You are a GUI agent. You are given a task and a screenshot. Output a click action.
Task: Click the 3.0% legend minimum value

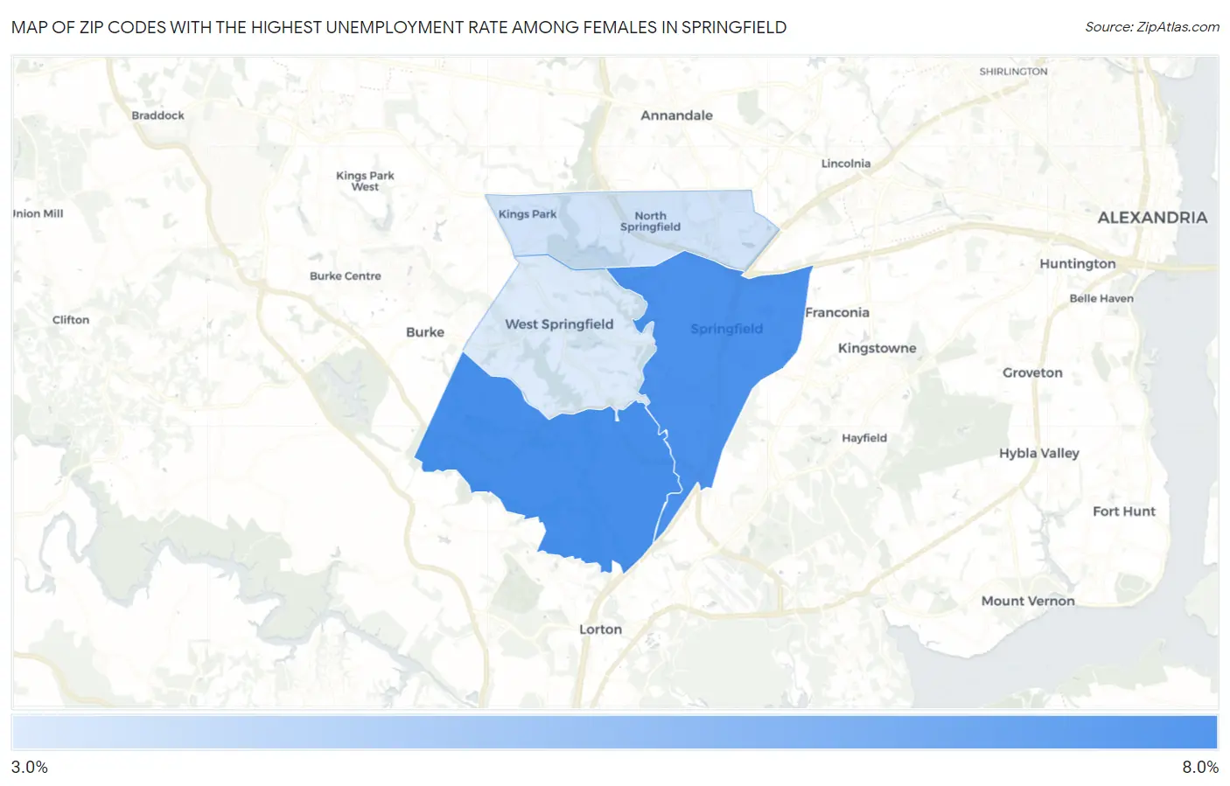pos(30,767)
